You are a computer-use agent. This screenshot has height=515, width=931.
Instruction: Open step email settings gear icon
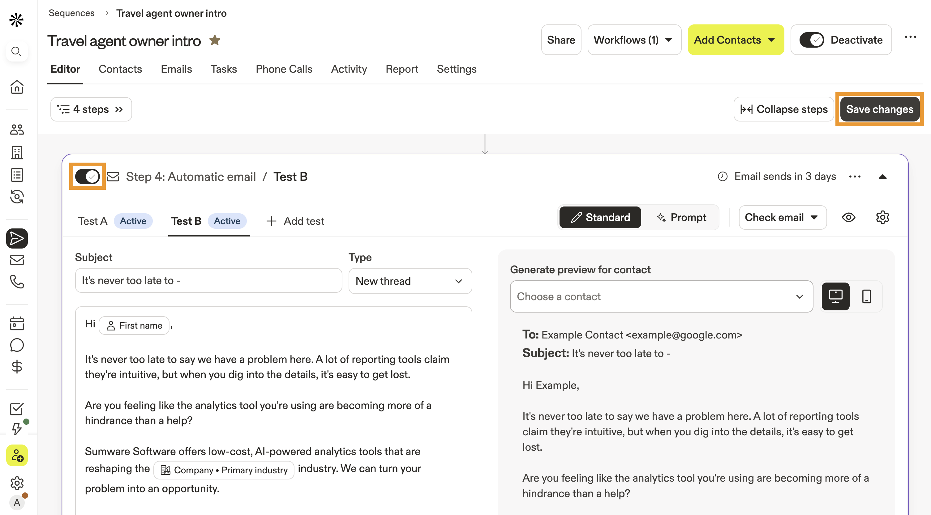point(882,217)
